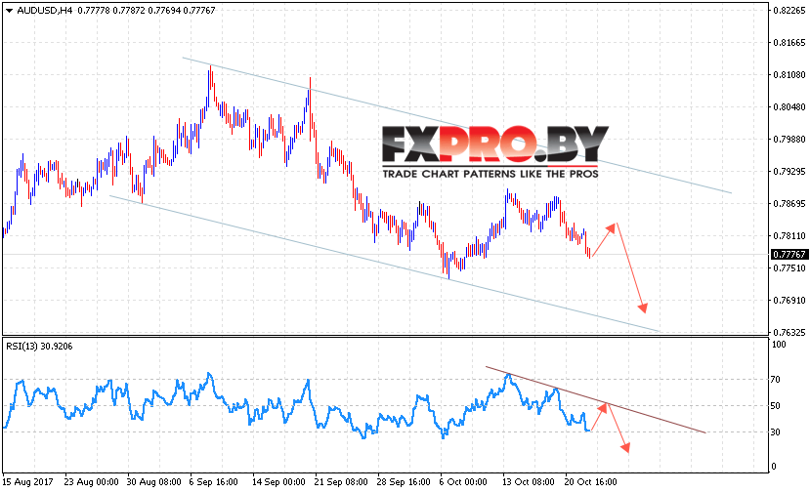Click time axis label 23 Aug 00:00
This screenshot has width=810, height=493.
point(92,482)
